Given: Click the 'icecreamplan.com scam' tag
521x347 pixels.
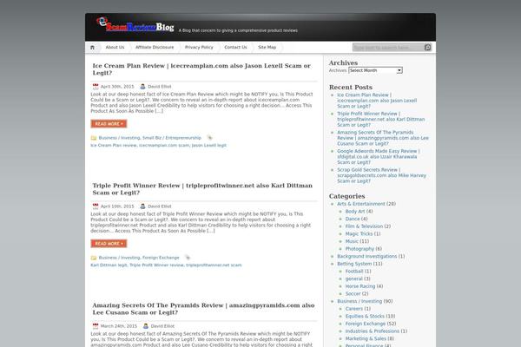Looking at the screenshot, I should (x=164, y=146).
